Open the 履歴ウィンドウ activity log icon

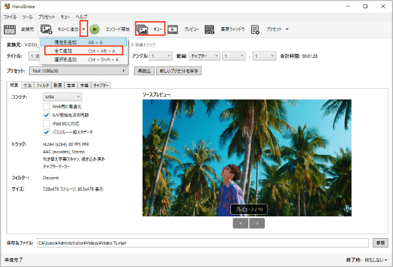[x=210, y=29]
